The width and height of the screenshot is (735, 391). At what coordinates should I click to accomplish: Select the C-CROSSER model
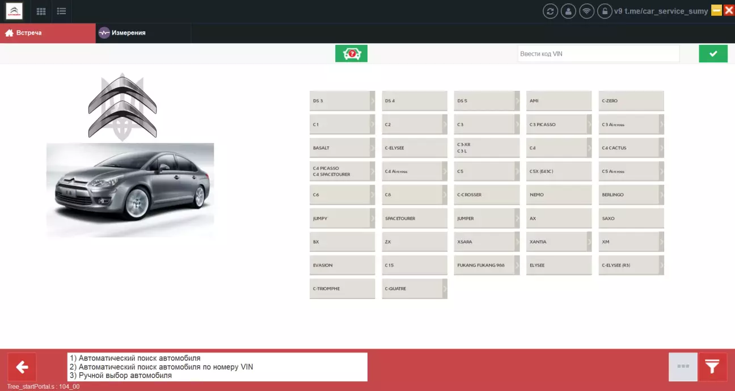click(487, 195)
